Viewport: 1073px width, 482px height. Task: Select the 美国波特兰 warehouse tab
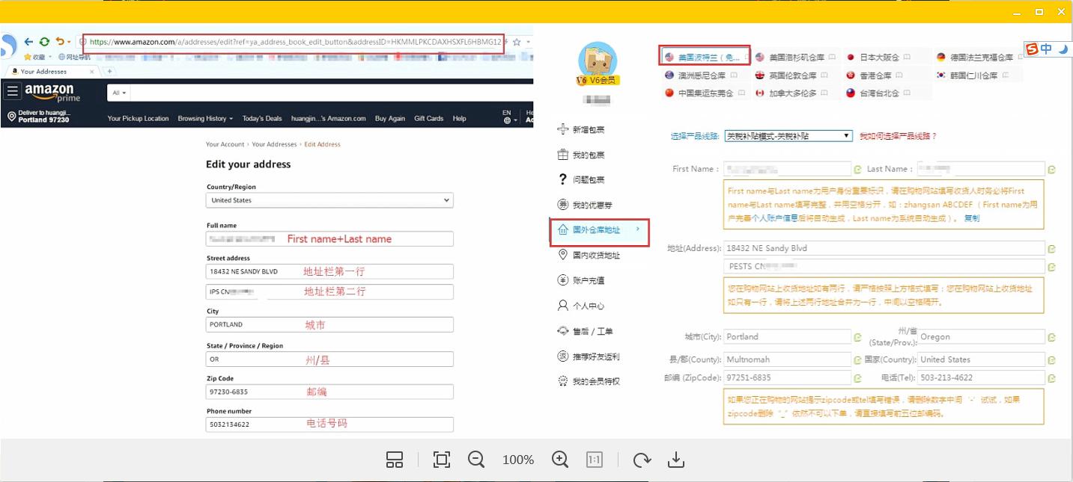tap(705, 56)
